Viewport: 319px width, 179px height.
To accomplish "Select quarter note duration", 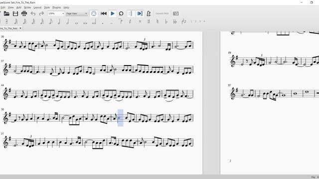I will click(x=59, y=21).
